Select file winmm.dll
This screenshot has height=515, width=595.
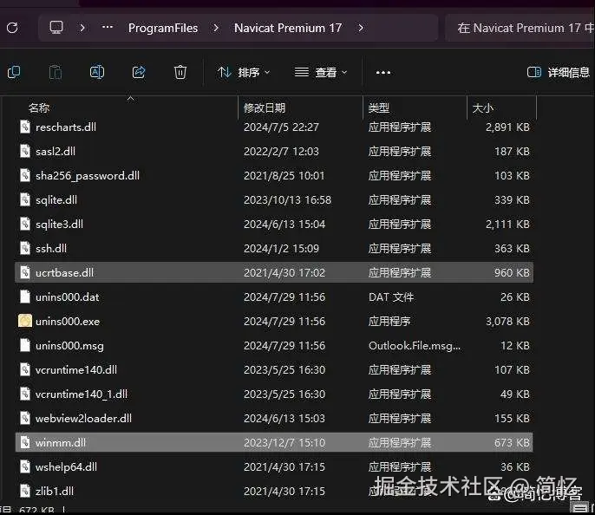pos(274,442)
